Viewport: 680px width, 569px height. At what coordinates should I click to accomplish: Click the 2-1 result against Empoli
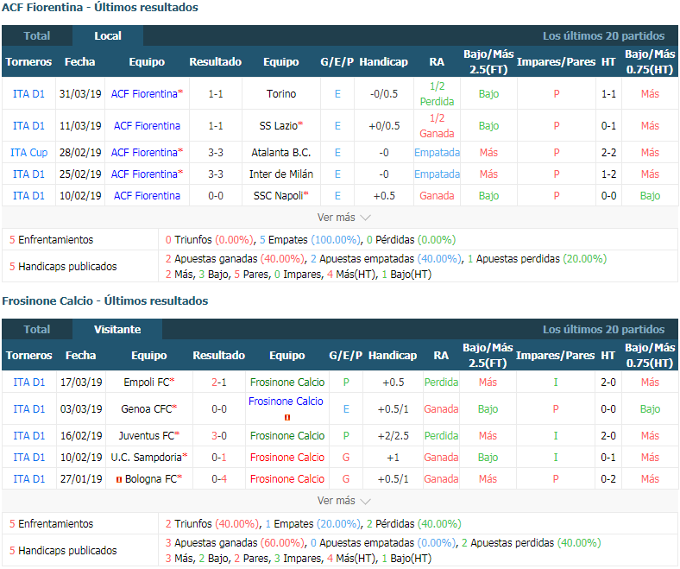(x=218, y=382)
